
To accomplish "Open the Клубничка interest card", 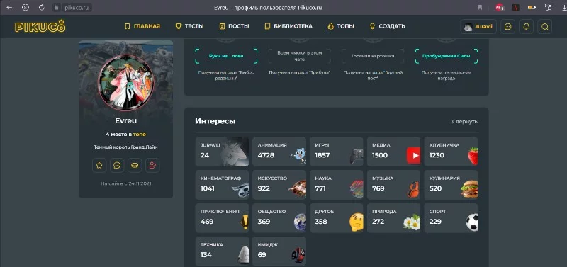I will click(x=451, y=152).
